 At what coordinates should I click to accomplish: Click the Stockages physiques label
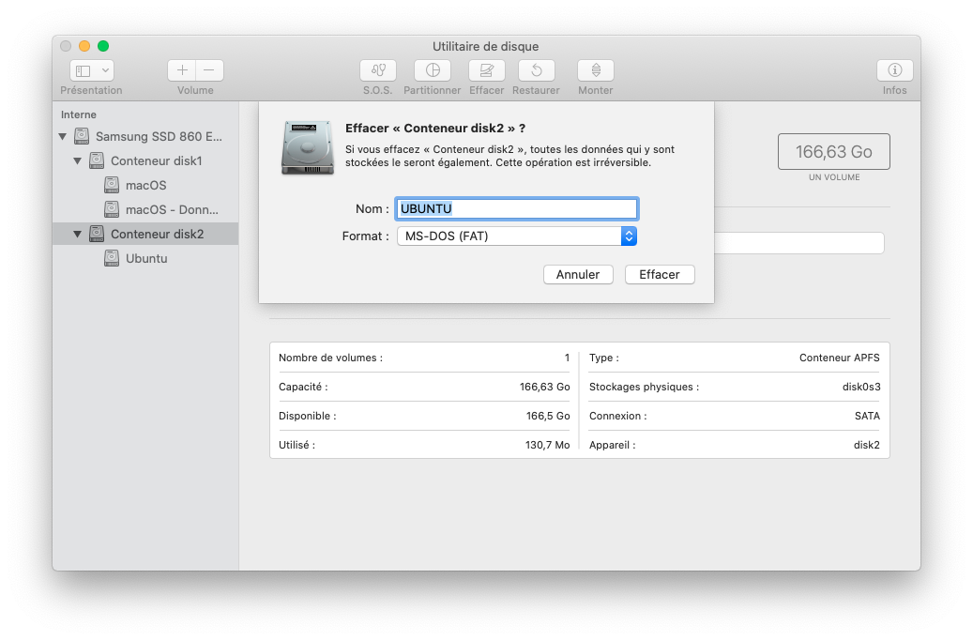[x=644, y=387]
